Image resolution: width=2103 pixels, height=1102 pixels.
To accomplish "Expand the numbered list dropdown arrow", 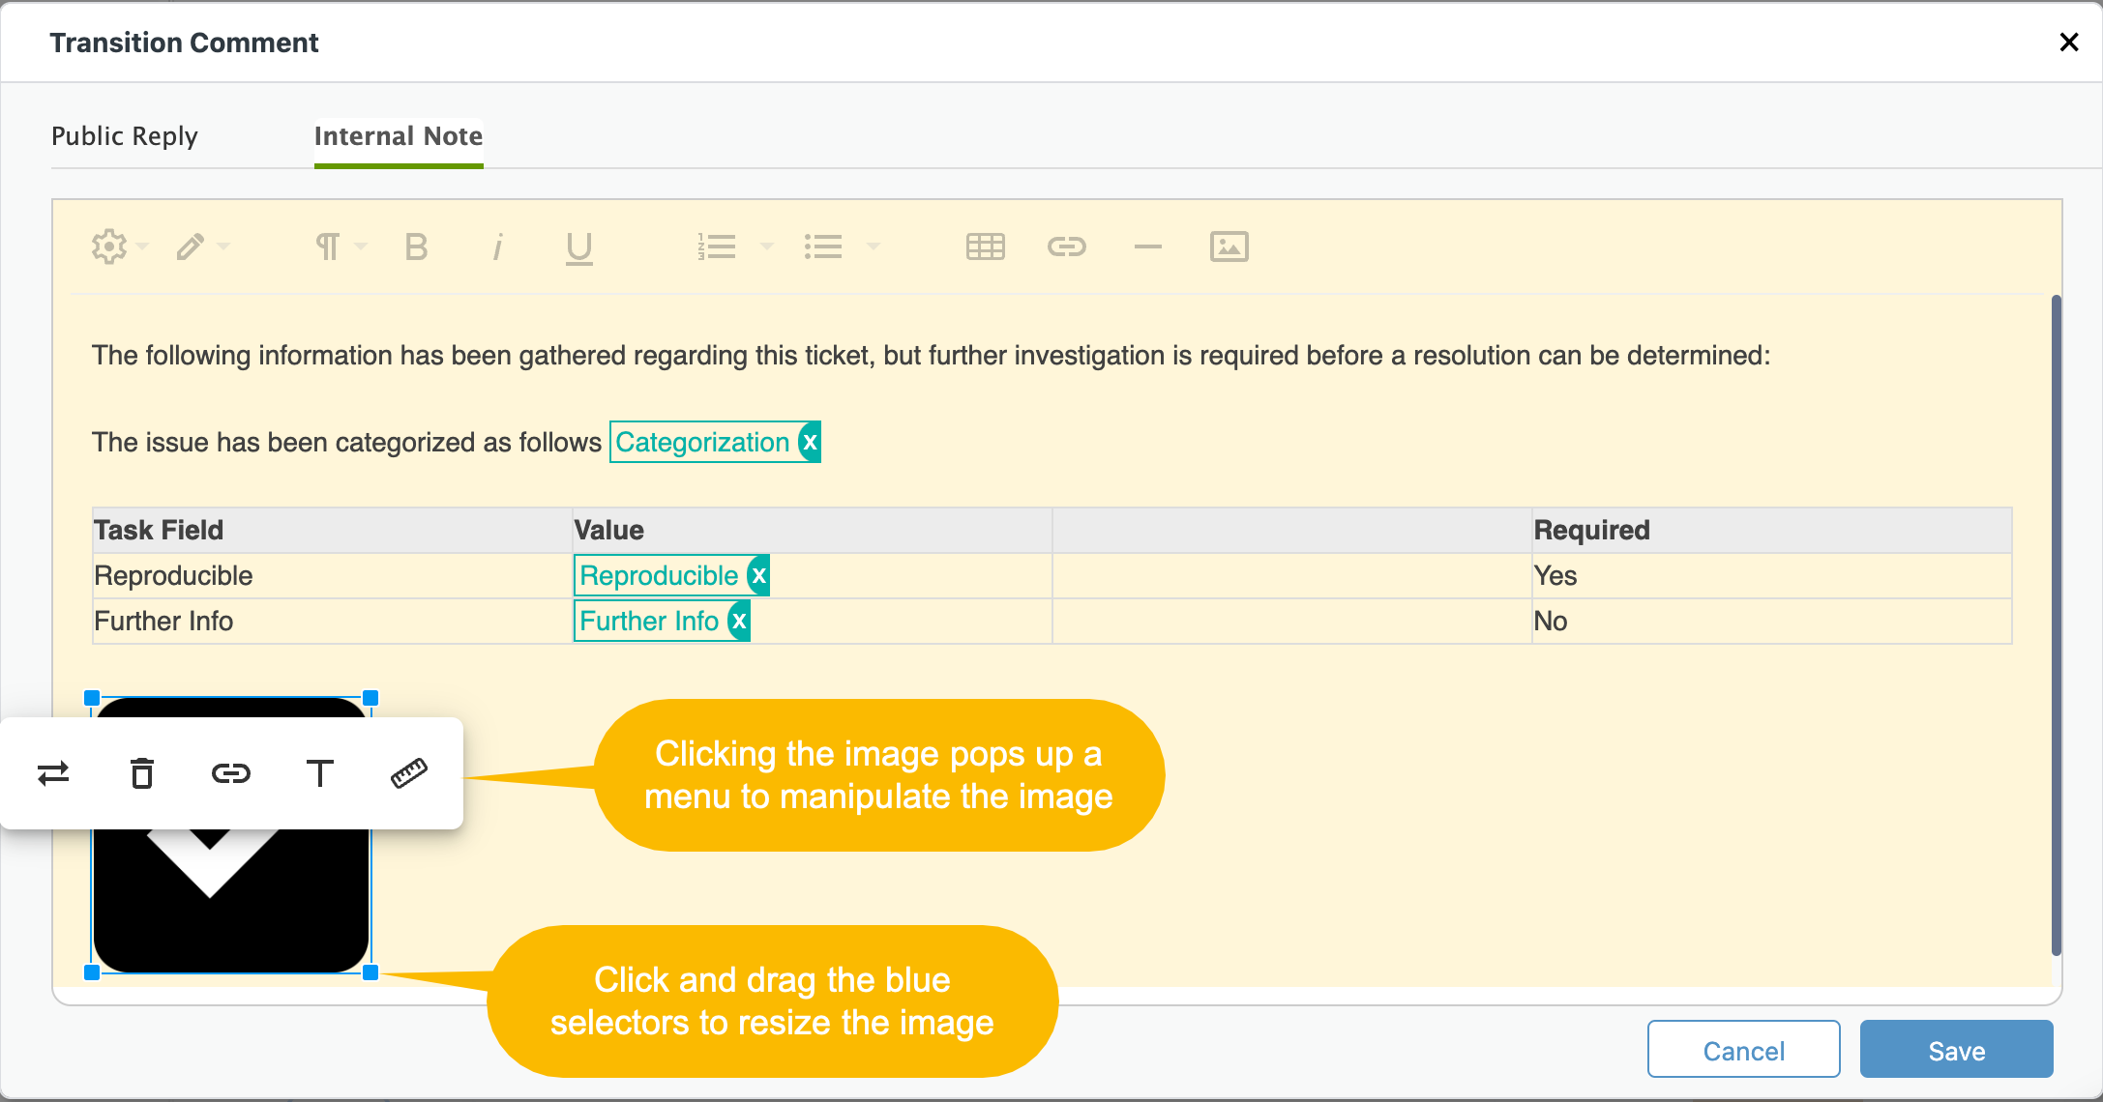I will 767,246.
